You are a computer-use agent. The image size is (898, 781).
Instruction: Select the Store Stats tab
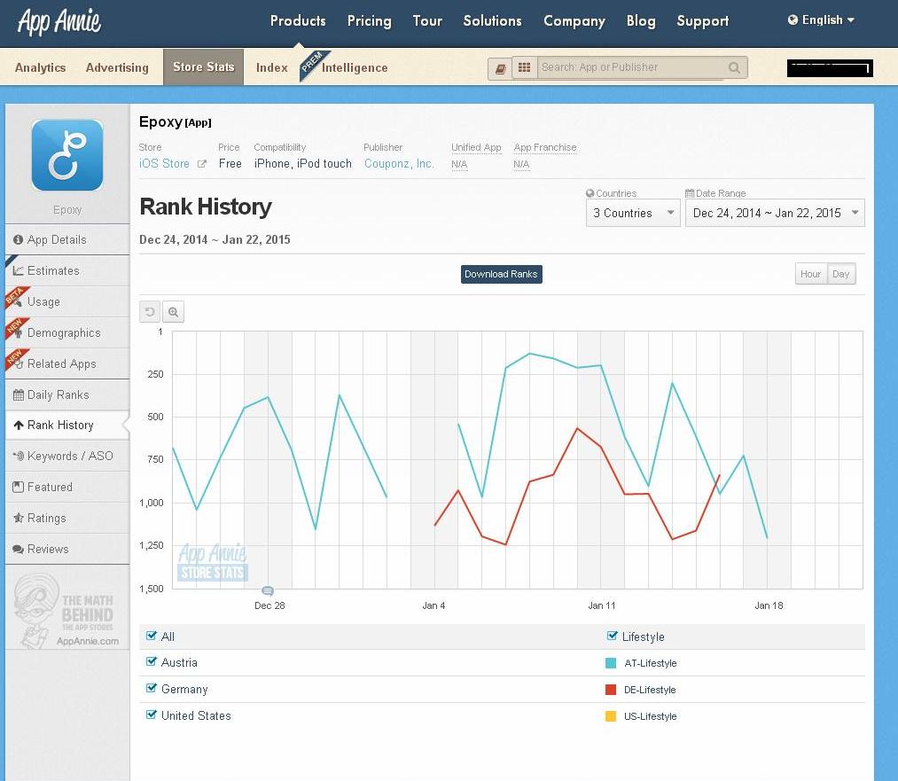(203, 67)
